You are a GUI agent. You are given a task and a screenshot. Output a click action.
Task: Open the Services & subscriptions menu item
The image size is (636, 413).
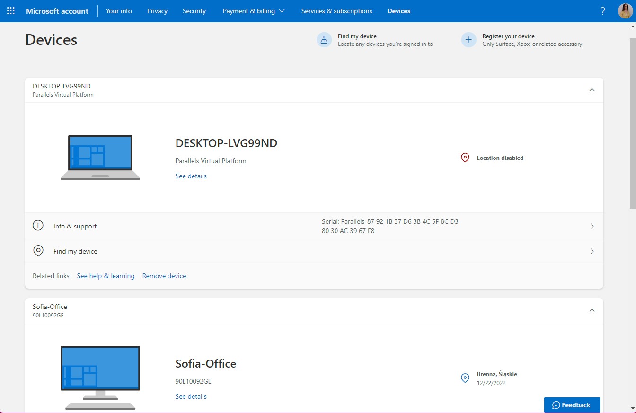pyautogui.click(x=336, y=10)
